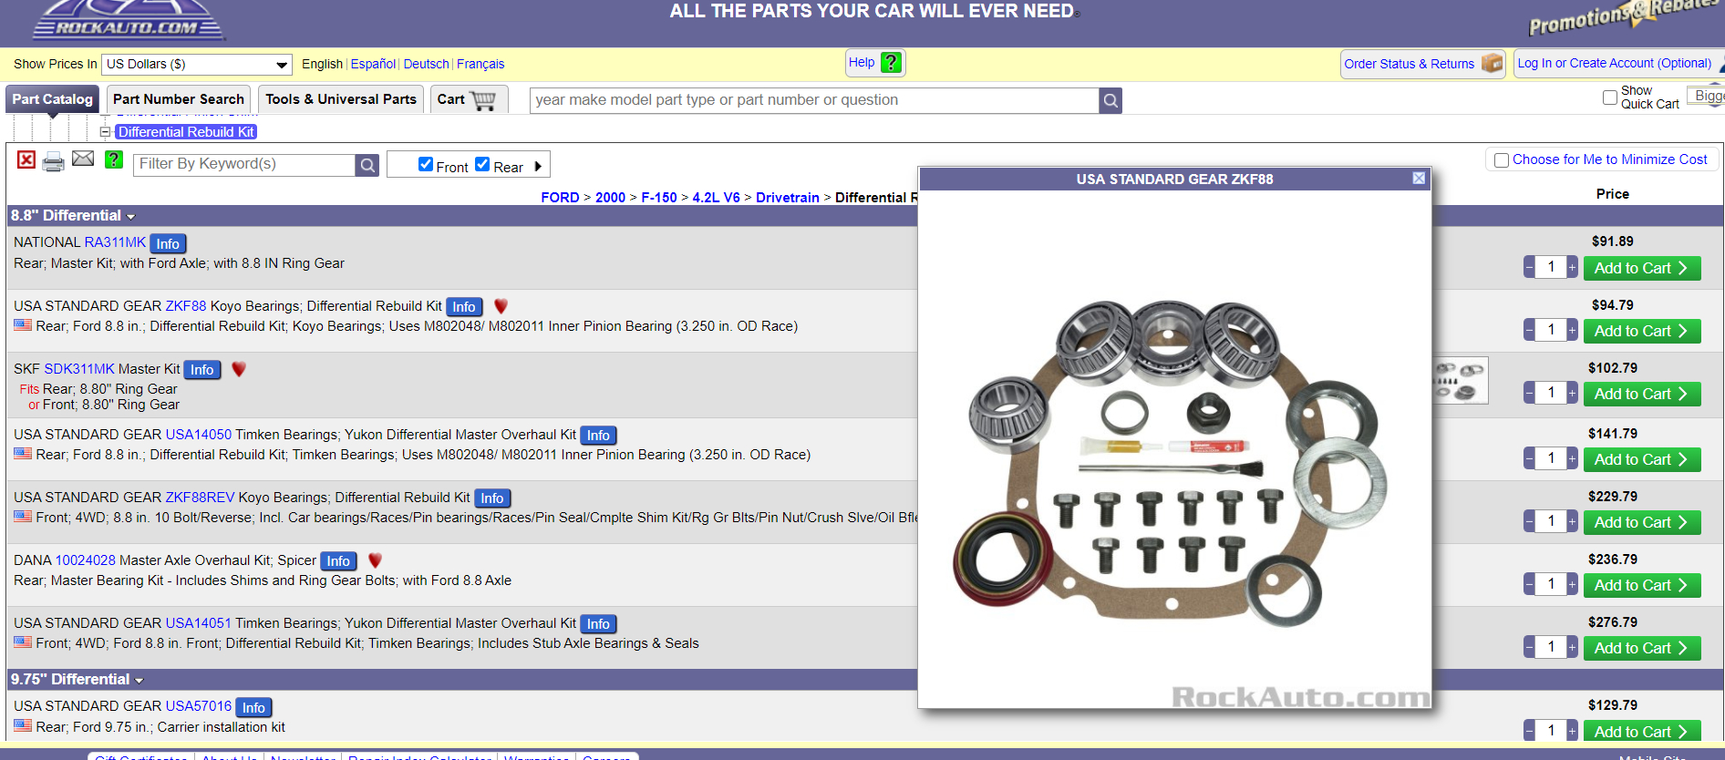Click the year make model search box

tap(814, 100)
